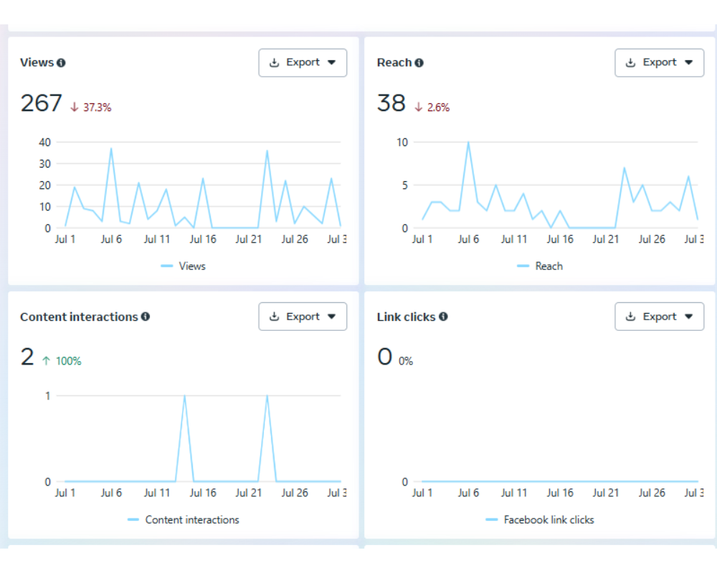The width and height of the screenshot is (717, 573).
Task: Click download icon in Content interactions Export
Action: coord(274,317)
